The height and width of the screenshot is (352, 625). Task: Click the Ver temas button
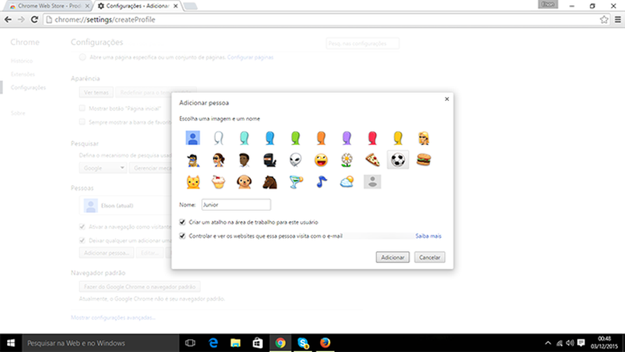pos(96,93)
